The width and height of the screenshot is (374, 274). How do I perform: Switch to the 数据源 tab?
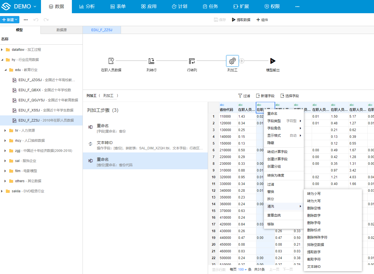click(61, 30)
